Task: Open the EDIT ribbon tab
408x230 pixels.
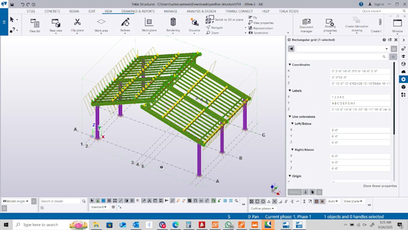Action: pos(92,11)
